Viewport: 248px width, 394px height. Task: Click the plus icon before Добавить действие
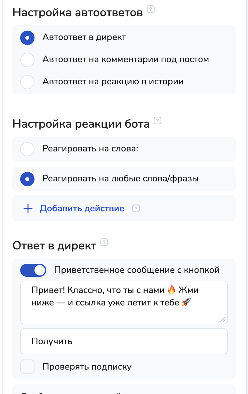(x=28, y=208)
